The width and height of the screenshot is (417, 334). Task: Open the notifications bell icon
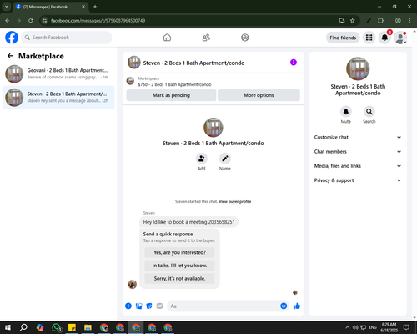tap(384, 38)
